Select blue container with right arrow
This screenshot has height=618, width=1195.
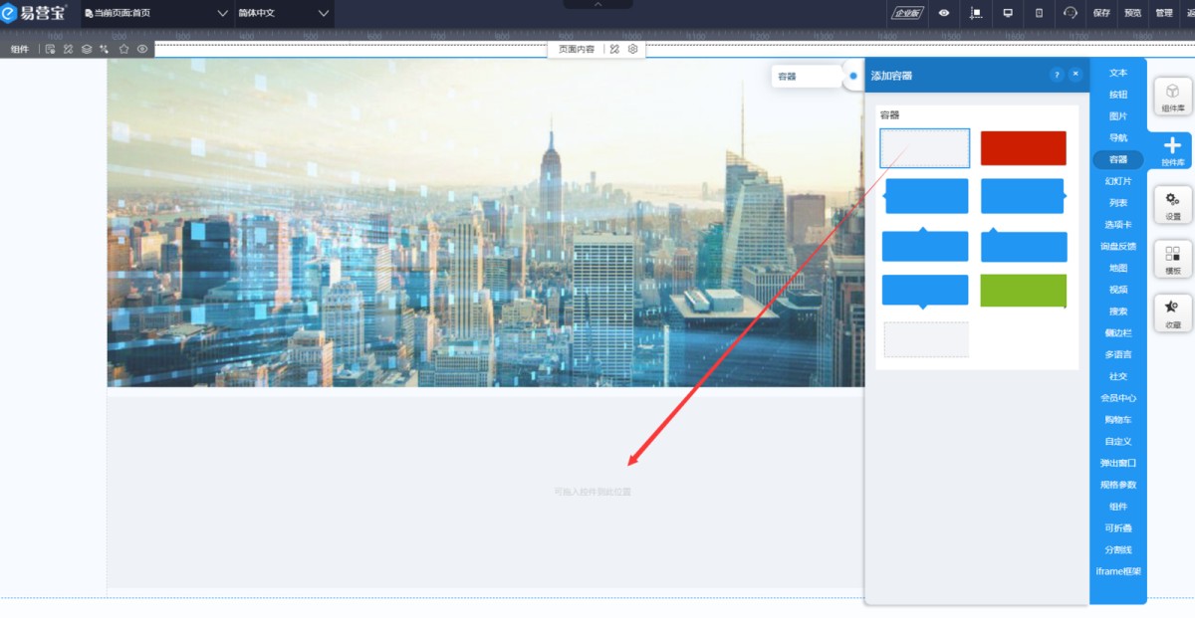[x=1024, y=196]
